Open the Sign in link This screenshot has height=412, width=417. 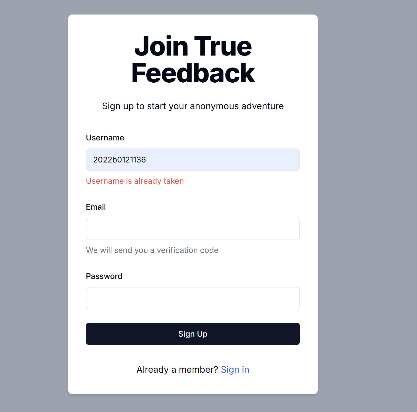coord(235,370)
